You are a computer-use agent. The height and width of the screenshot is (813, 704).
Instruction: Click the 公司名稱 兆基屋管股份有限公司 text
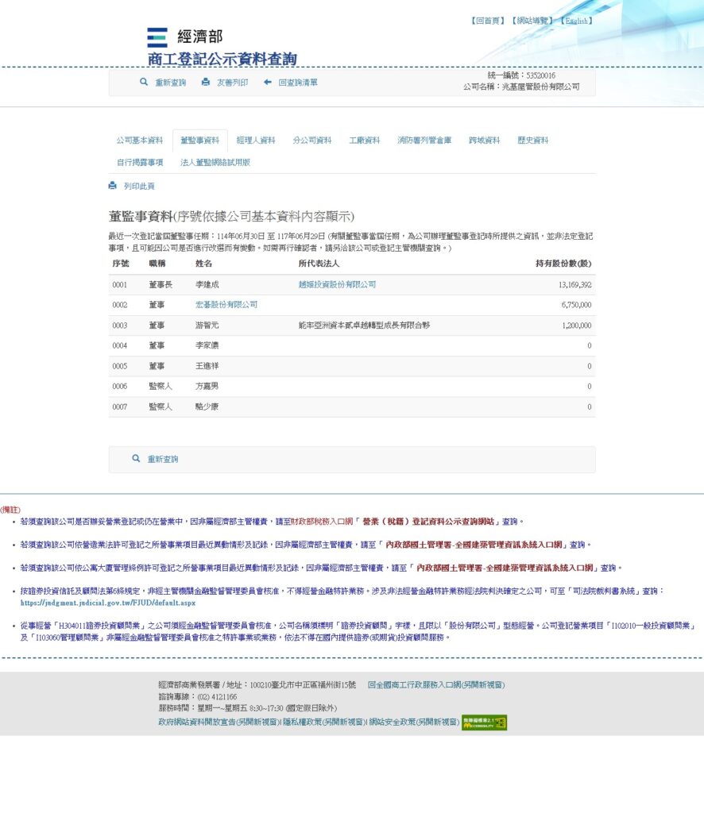pos(521,87)
